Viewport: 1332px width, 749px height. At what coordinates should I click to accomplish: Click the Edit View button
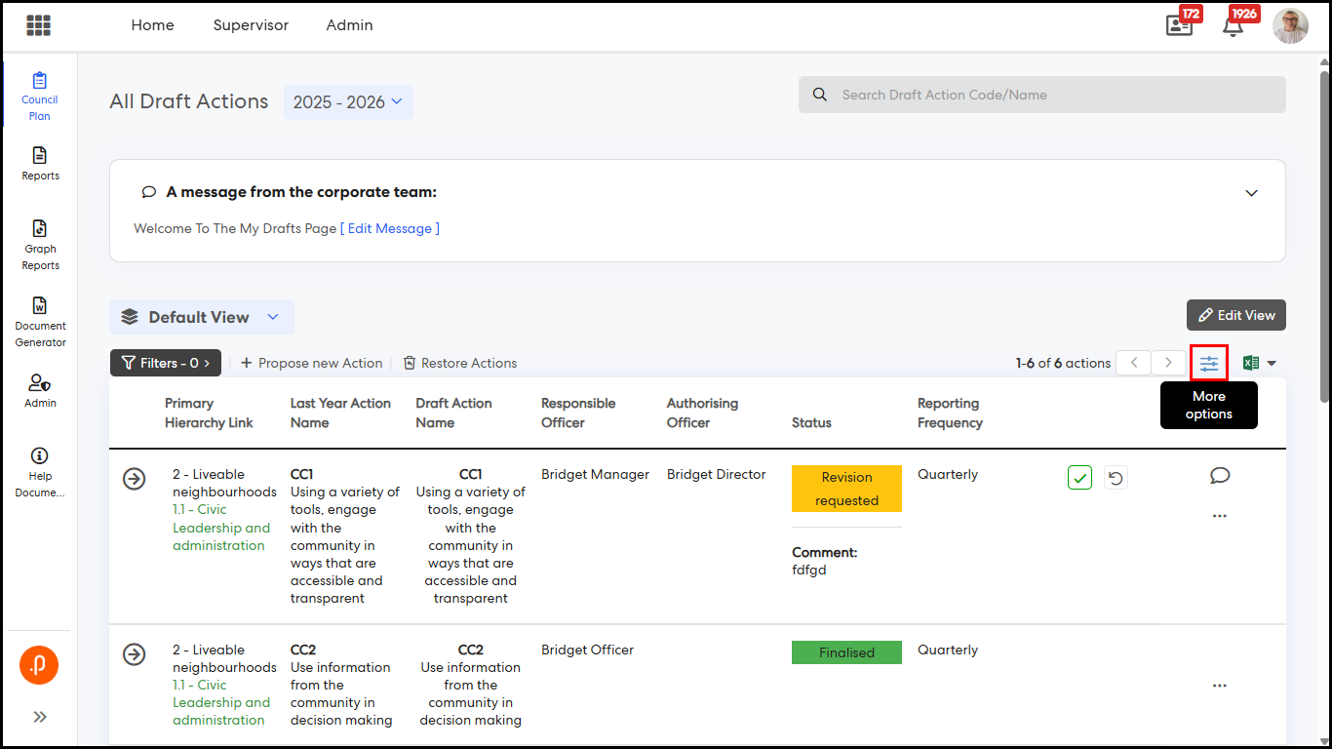point(1235,315)
